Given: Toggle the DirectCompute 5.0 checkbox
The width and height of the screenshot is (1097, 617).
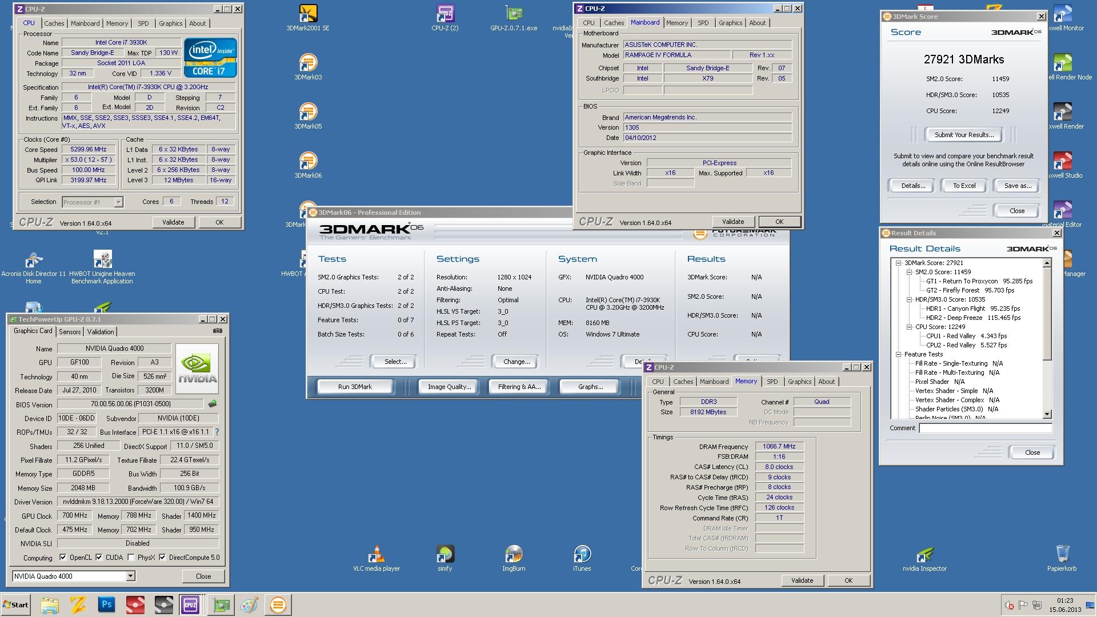Looking at the screenshot, I should (162, 558).
